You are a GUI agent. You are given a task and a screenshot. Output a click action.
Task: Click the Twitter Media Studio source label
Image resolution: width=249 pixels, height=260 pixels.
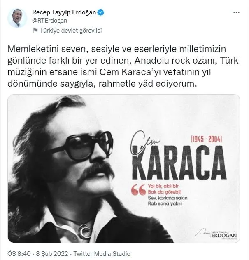pyautogui.click(x=102, y=254)
